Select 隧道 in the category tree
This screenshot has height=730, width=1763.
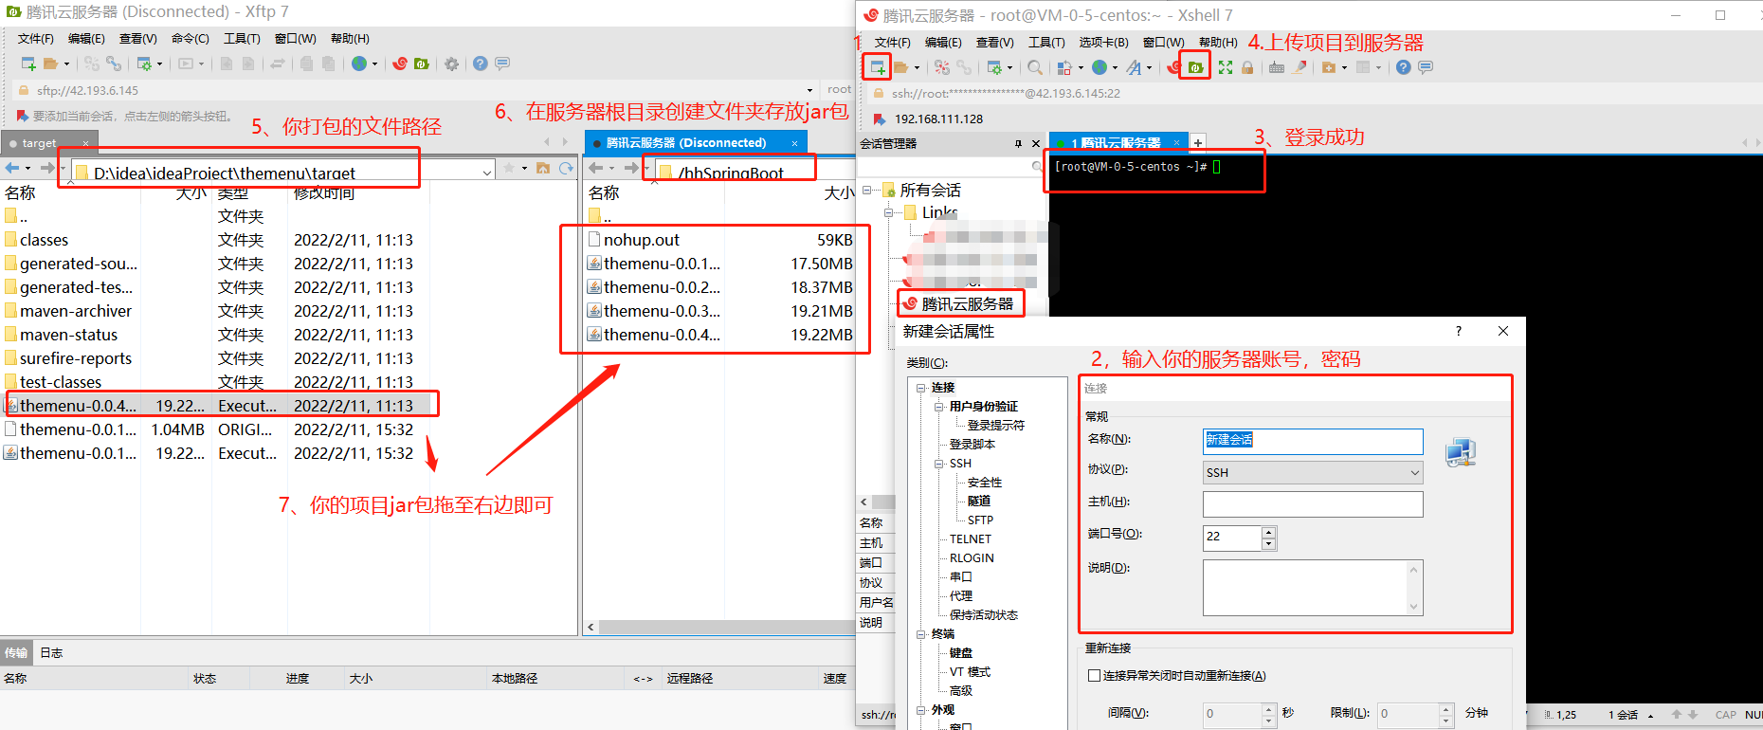pyautogui.click(x=979, y=502)
